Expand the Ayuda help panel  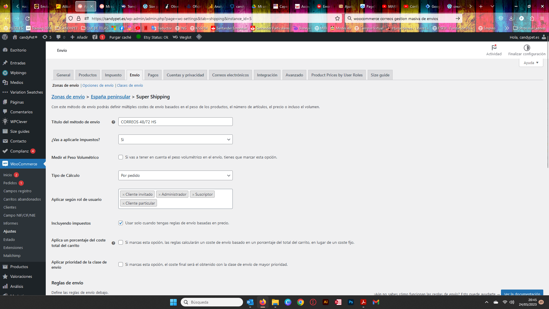click(x=531, y=63)
